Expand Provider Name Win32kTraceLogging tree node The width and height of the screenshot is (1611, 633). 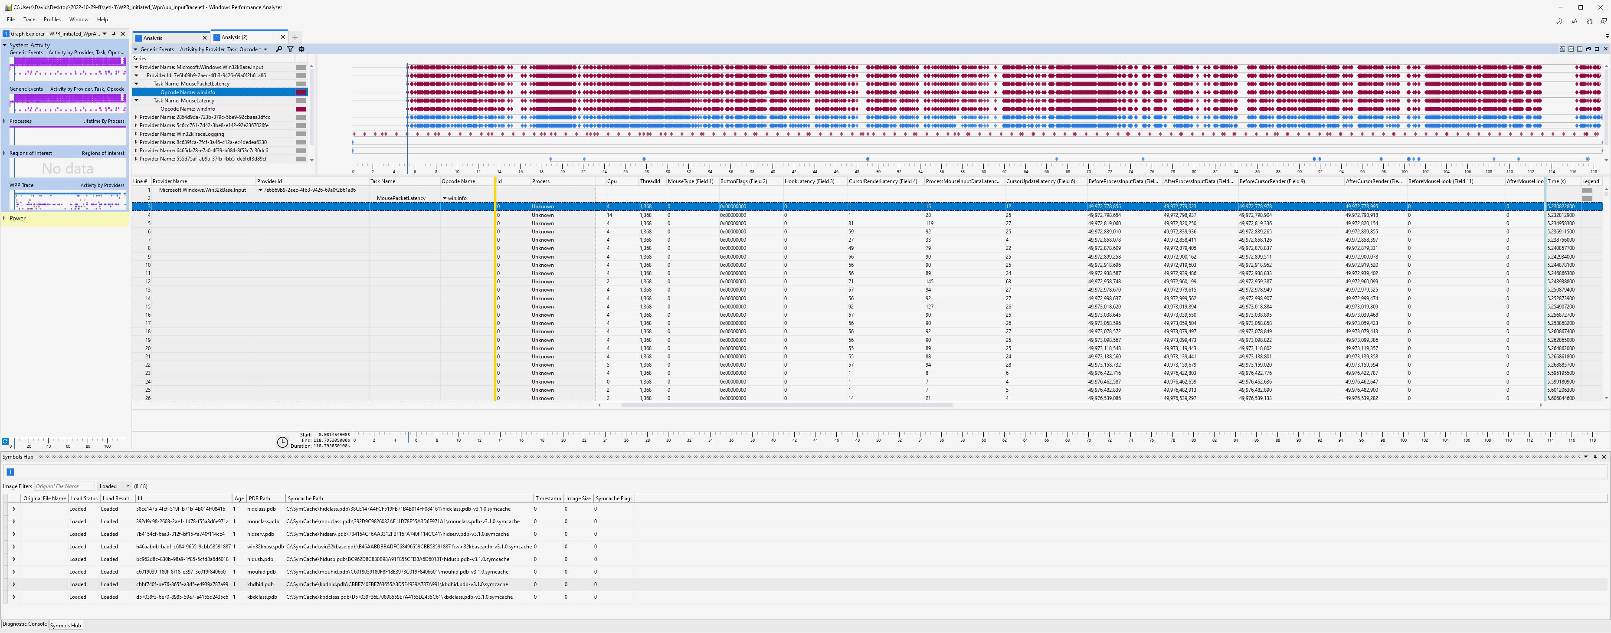pyautogui.click(x=136, y=133)
